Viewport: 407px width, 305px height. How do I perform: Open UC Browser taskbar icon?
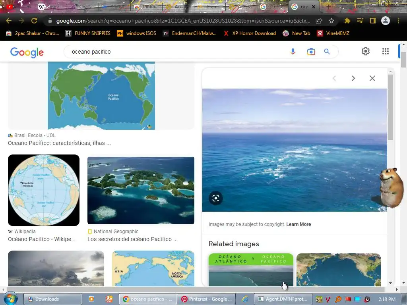tap(109, 299)
